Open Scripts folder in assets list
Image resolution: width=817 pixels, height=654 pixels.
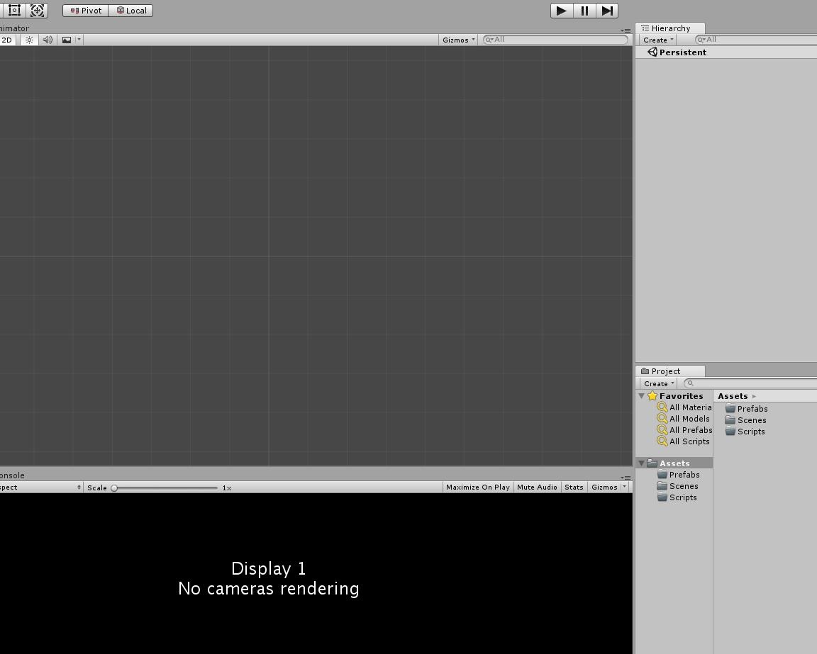751,432
